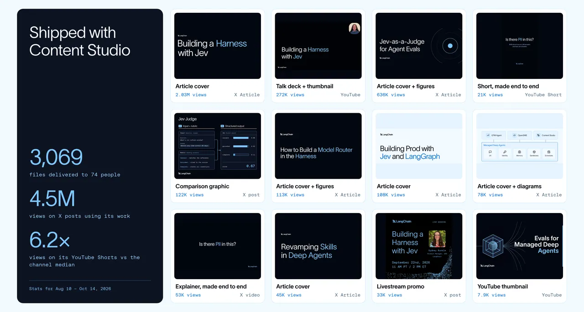The height and width of the screenshot is (312, 584).
Task: Click 'YouTube' label beside 7.9K views
Action: tap(552, 295)
